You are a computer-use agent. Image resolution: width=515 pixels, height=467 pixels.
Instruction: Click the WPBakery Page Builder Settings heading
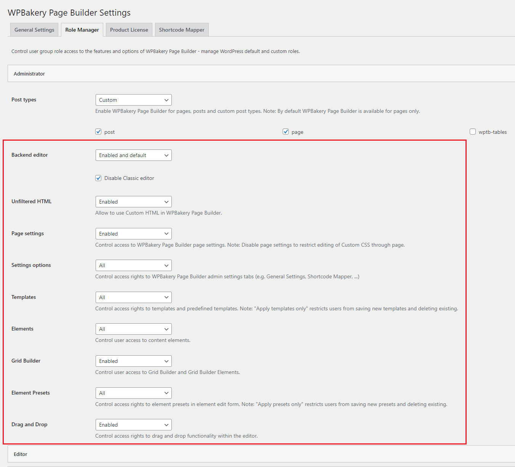69,13
